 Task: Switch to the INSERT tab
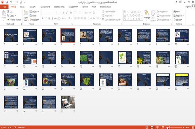(x=23, y=7)
